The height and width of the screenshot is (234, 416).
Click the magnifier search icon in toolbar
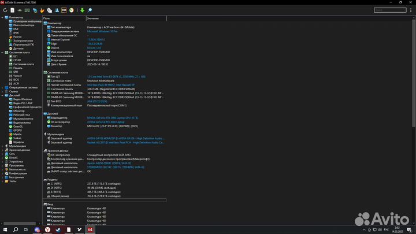click(x=90, y=10)
